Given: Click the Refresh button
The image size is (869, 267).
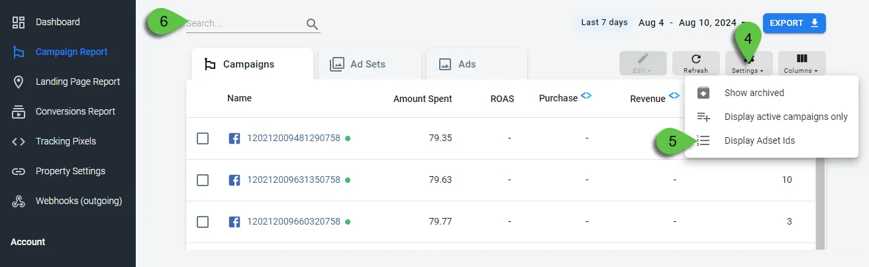Looking at the screenshot, I should point(695,64).
